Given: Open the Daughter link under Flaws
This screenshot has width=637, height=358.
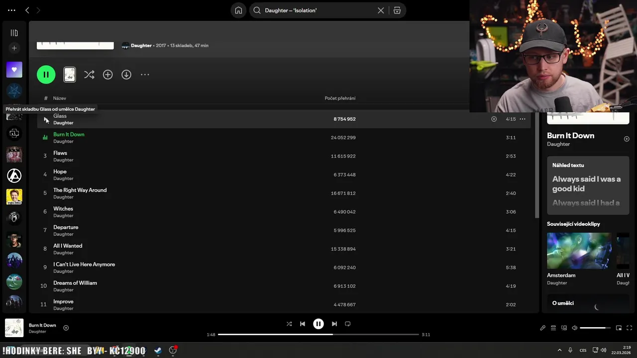Looking at the screenshot, I should tap(63, 160).
